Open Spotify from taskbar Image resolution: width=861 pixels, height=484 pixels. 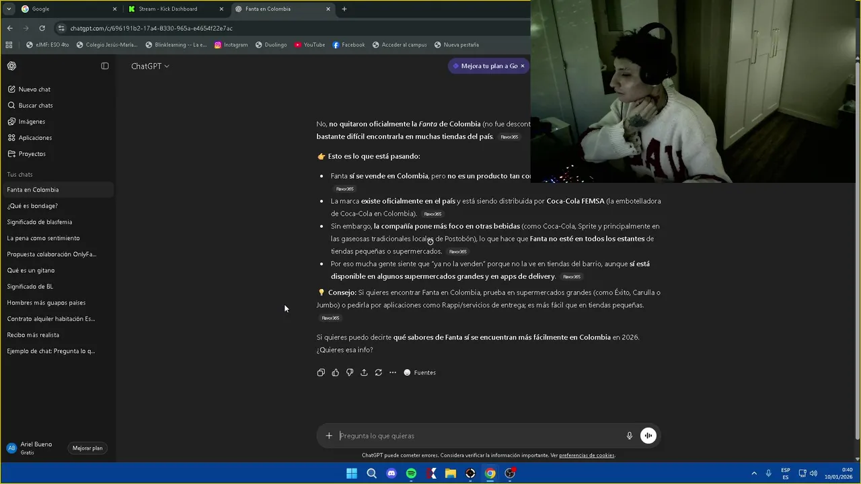click(411, 473)
